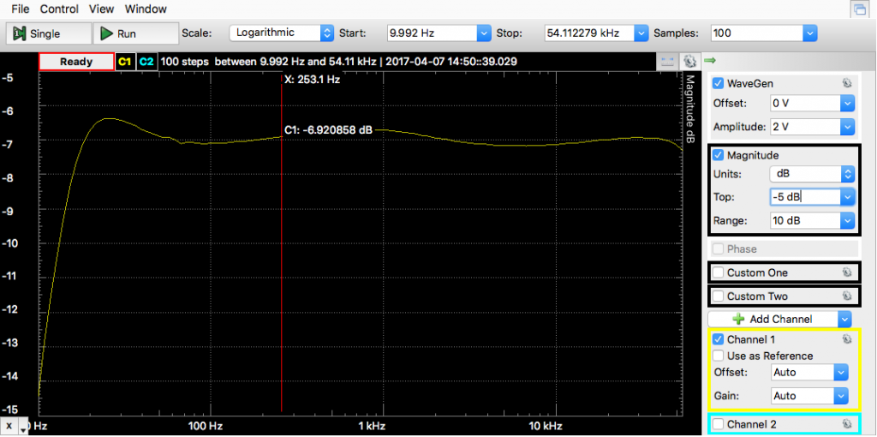
Task: Click the Ready status button
Action: pyautogui.click(x=76, y=62)
